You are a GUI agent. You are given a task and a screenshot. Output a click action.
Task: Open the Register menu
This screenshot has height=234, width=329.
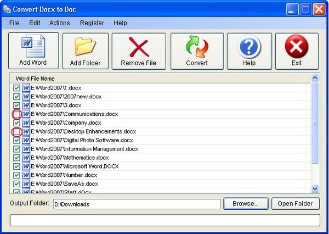pos(92,23)
